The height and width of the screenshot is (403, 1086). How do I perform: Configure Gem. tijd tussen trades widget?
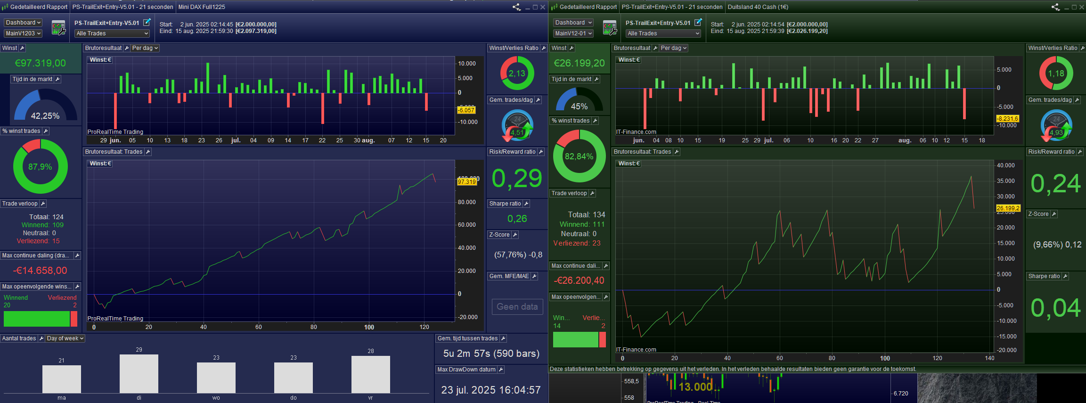(x=503, y=338)
